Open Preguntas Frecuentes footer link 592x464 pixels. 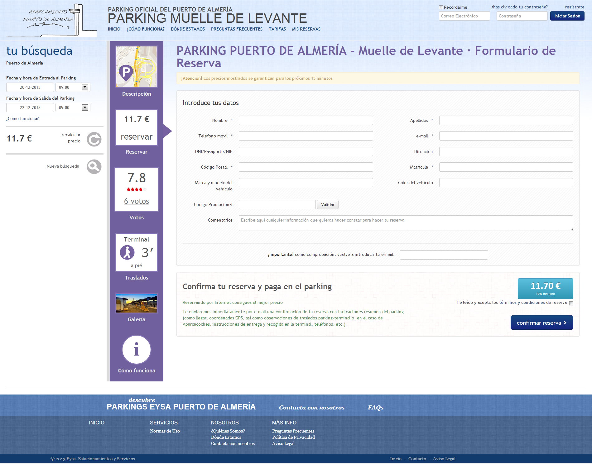tap(293, 431)
